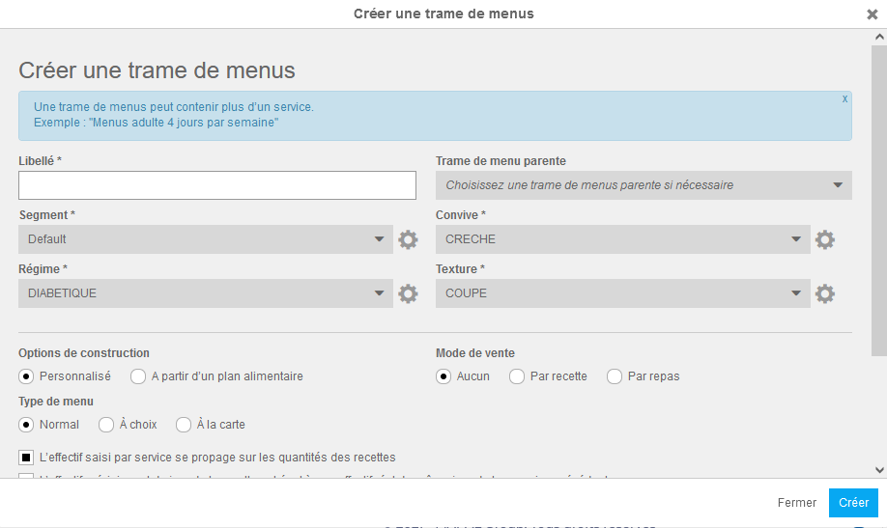Open the Convive settings gear icon

tap(824, 239)
